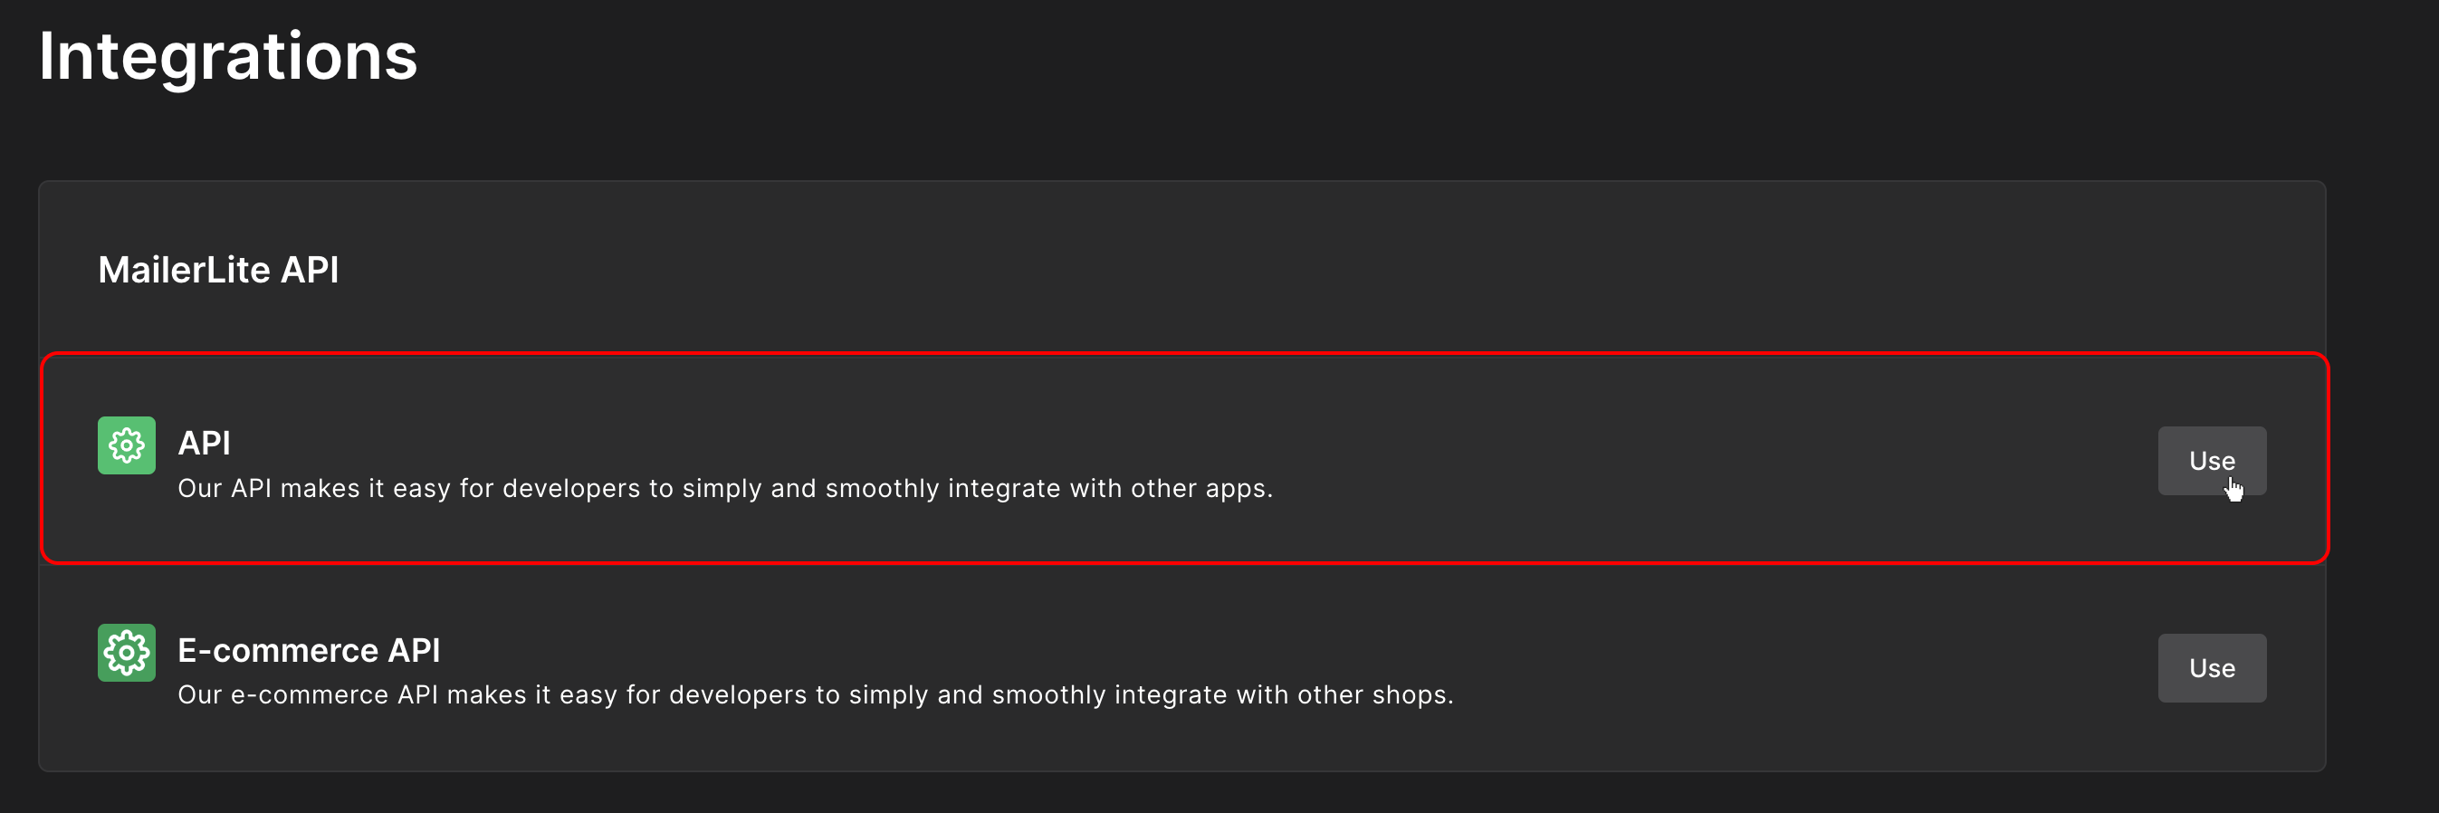Viewport: 2439px width, 813px height.
Task: Open the E-commerce API integration row
Action: coord(1183,666)
